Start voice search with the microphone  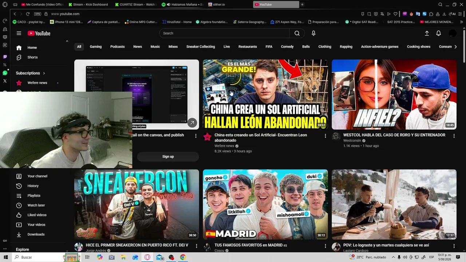click(313, 33)
